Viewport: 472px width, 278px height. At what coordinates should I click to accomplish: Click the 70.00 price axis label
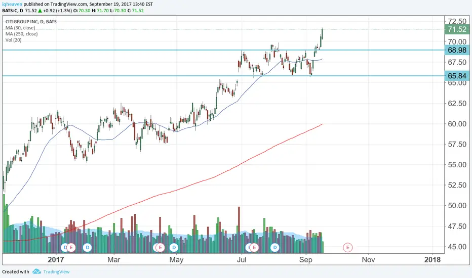tap(457, 42)
